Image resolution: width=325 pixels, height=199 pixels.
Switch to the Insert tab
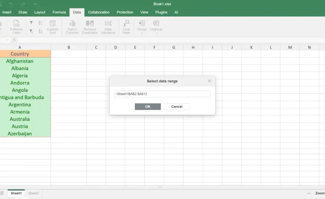[x=7, y=12]
